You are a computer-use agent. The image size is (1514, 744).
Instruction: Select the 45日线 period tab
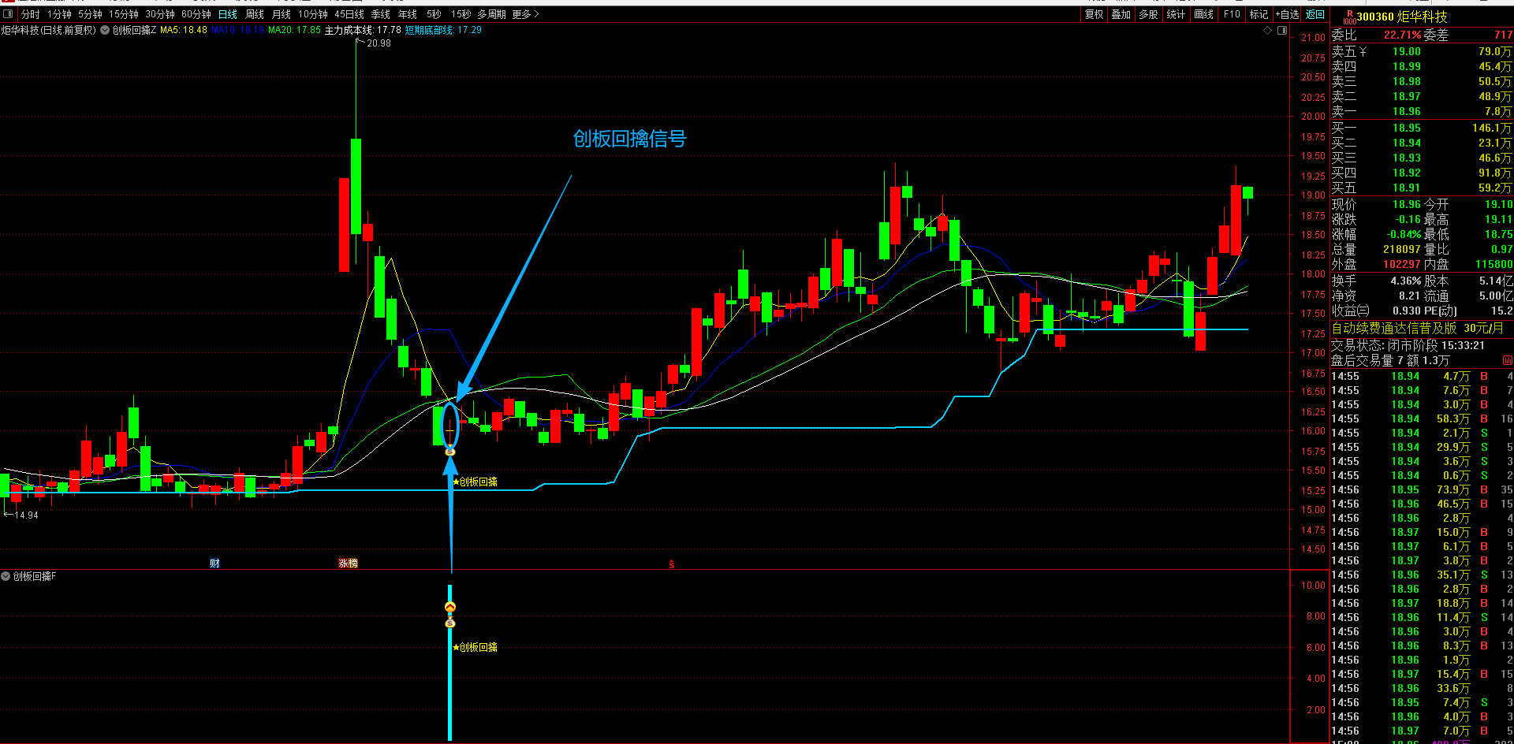(349, 14)
